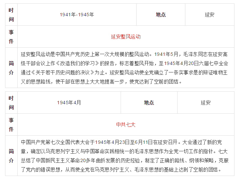The width and height of the screenshot is (246, 178).
Task: Click 事件 label beside 延安整风运动
Action: coord(11,37)
